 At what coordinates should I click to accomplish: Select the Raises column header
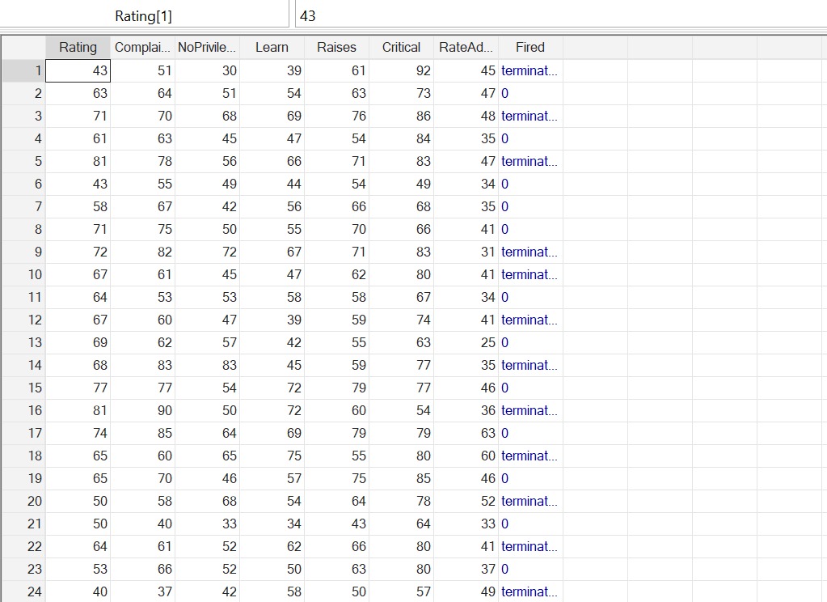tap(336, 47)
